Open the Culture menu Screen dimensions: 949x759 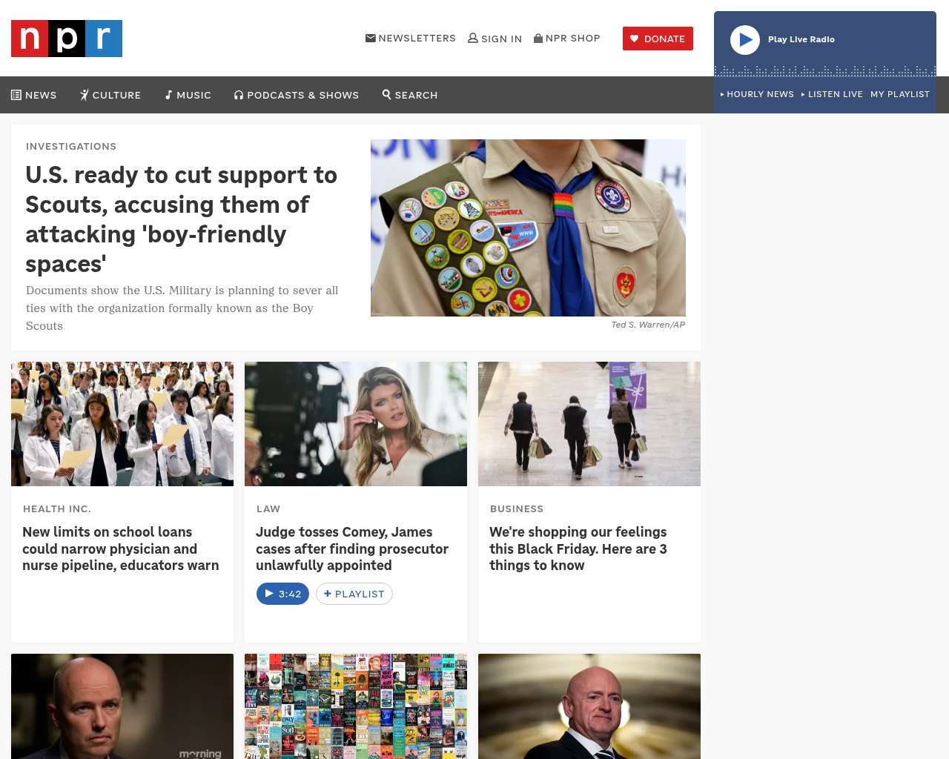tap(110, 95)
